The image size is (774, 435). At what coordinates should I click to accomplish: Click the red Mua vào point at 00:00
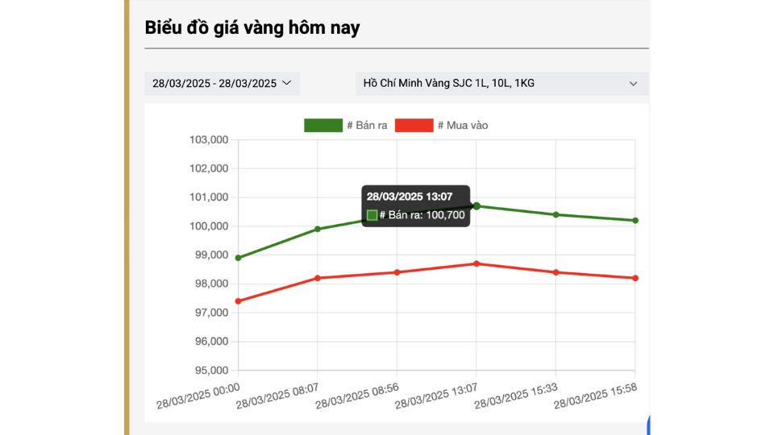239,301
